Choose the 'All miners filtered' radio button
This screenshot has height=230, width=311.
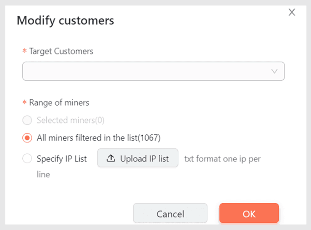coord(28,137)
